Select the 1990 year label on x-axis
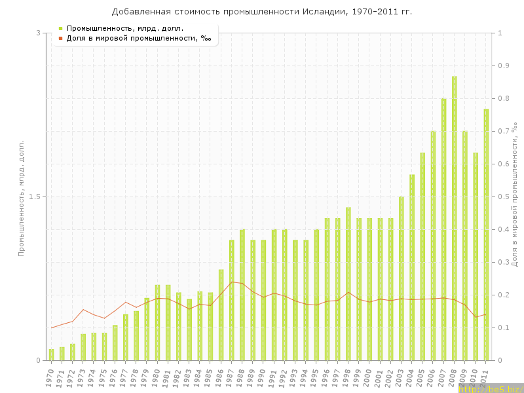Image resolution: width=524 pixels, height=393 pixels. [x=263, y=377]
